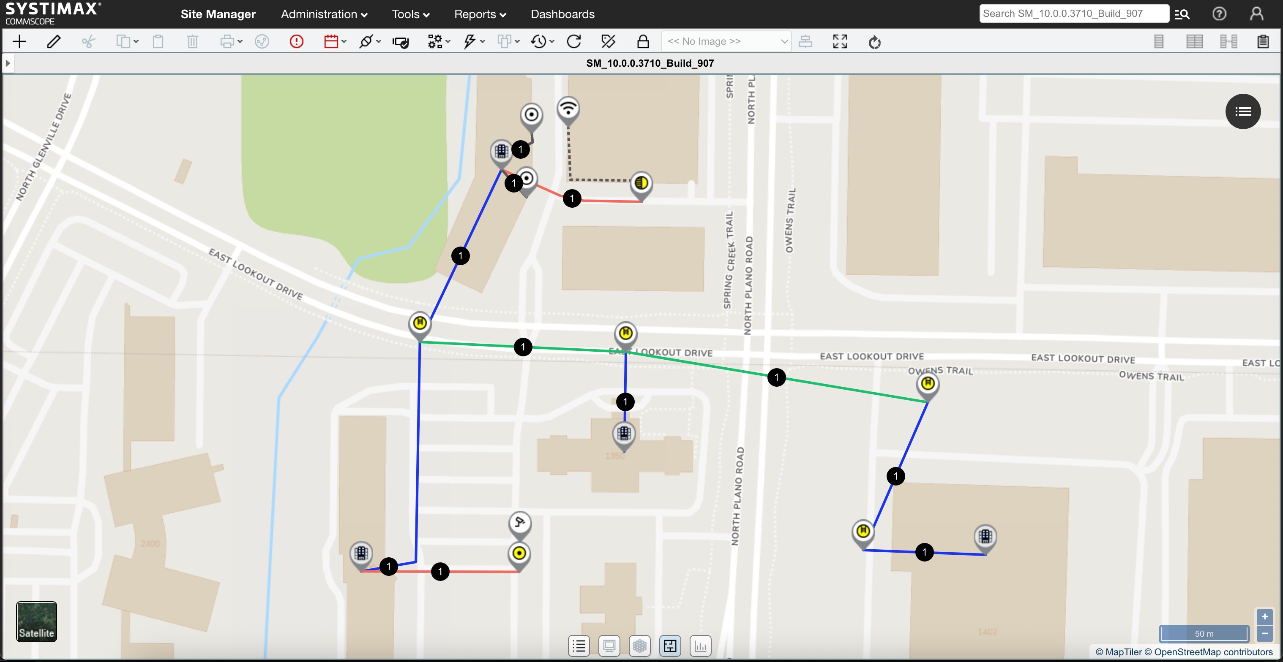Click the map zoom in plus button
1283x662 pixels.
[x=1264, y=617]
